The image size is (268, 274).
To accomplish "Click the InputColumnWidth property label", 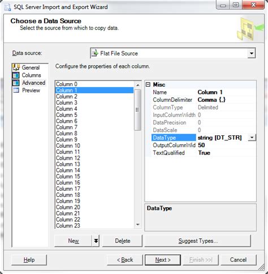I will click(174, 115).
